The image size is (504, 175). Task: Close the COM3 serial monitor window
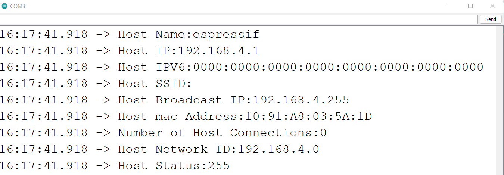[x=492, y=6]
